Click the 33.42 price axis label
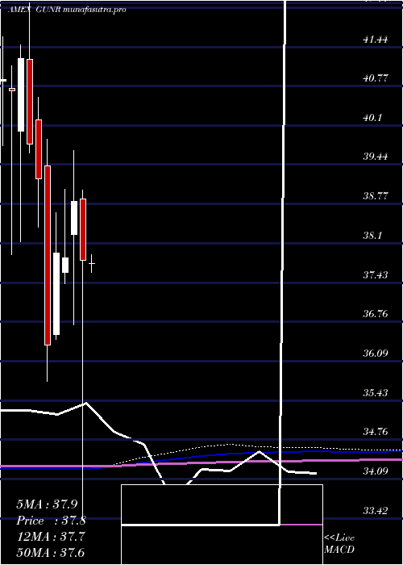 pyautogui.click(x=376, y=511)
